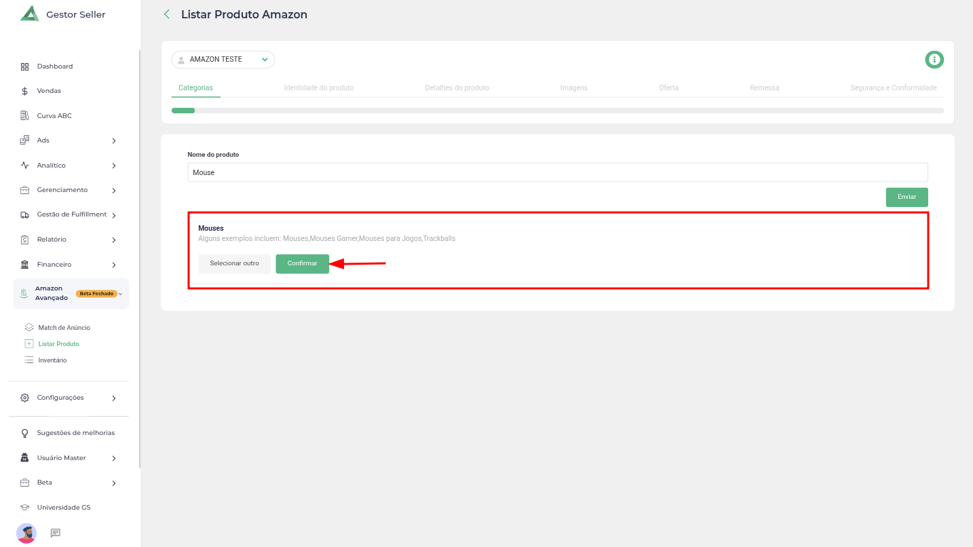The height and width of the screenshot is (547, 973).
Task: Focus the Nome do produto field
Action: tap(557, 172)
